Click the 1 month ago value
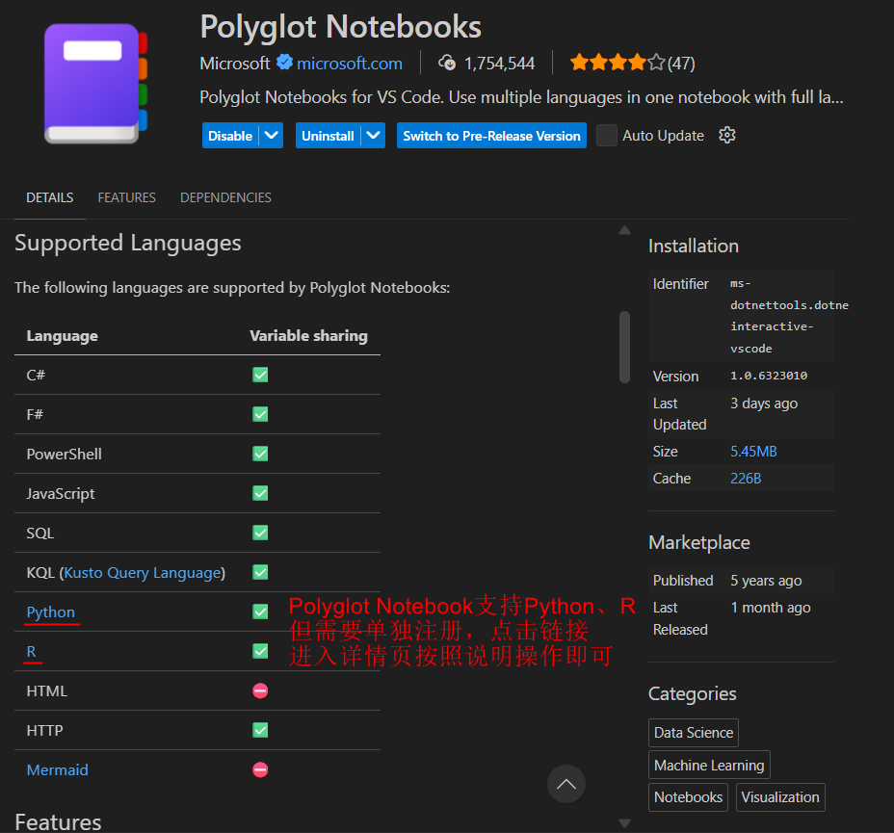Image resolution: width=894 pixels, height=833 pixels. [771, 608]
